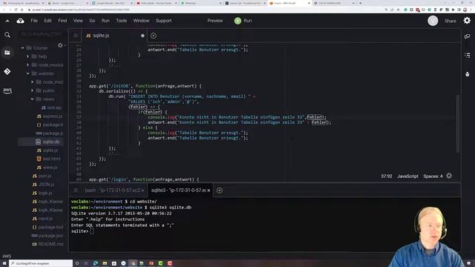
Task: Change indentation Spaces: 4 setting
Action: [x=433, y=177]
